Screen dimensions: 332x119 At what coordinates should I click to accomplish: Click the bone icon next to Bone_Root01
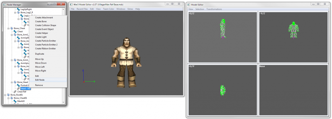click(8, 95)
